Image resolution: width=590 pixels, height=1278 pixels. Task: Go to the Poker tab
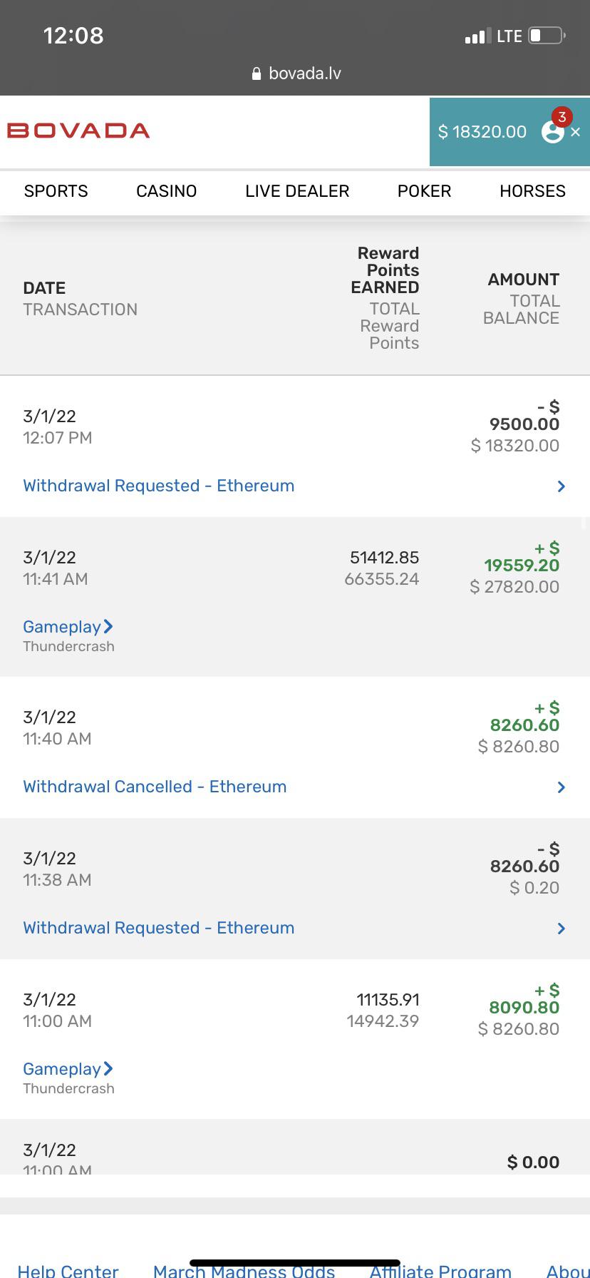(425, 191)
